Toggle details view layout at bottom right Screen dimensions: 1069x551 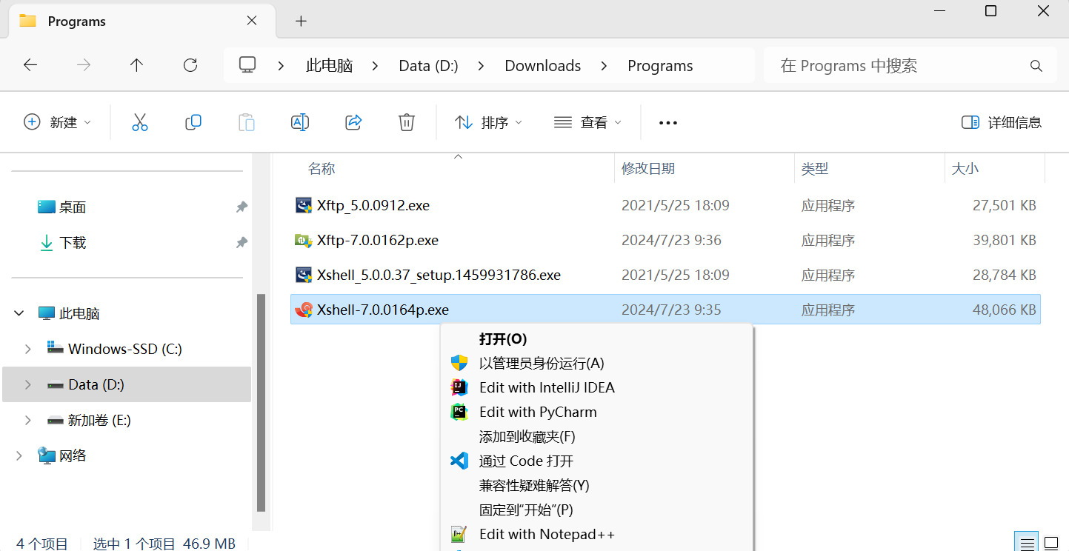[x=1026, y=541]
